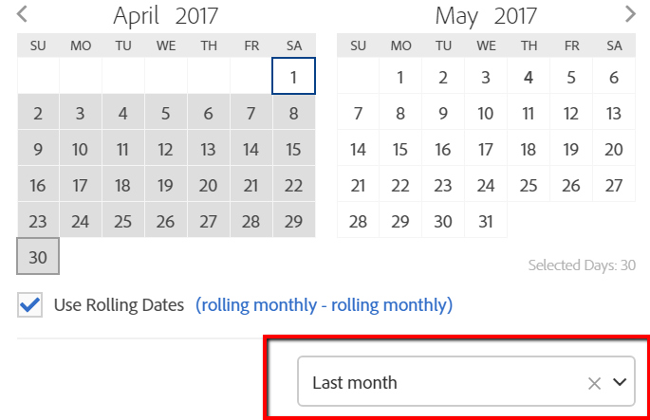This screenshot has width=650, height=420.
Task: Select April 30 in the calendar
Action: [38, 257]
